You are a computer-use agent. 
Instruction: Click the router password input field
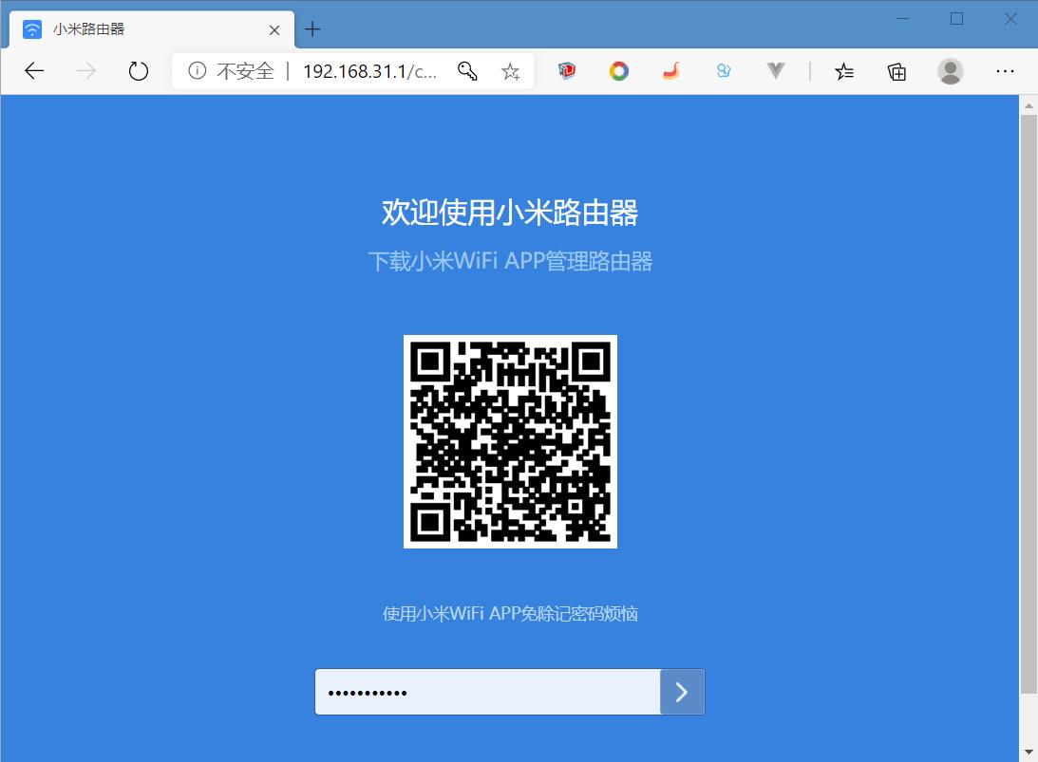tap(484, 691)
